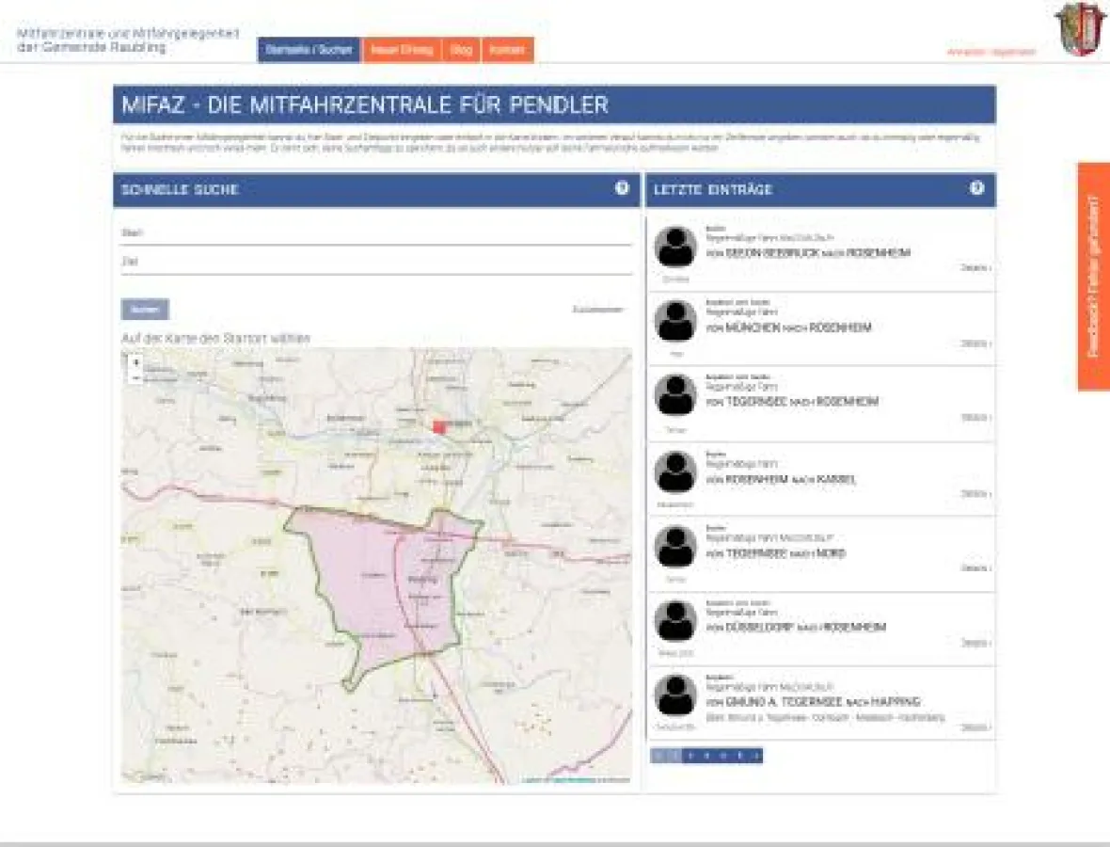This screenshot has width=1110, height=847.
Task: Open Details for Gmund a. Tegernsee entry
Action: 975,727
